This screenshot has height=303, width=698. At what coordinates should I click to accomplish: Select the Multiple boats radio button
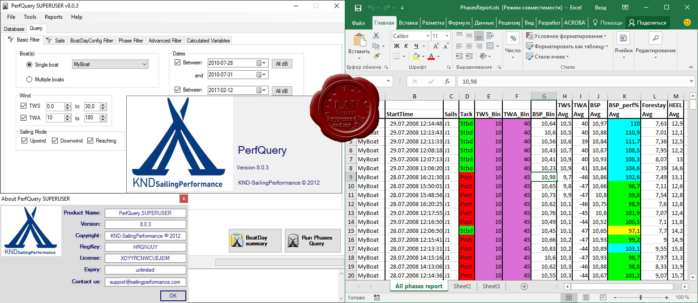pos(30,80)
